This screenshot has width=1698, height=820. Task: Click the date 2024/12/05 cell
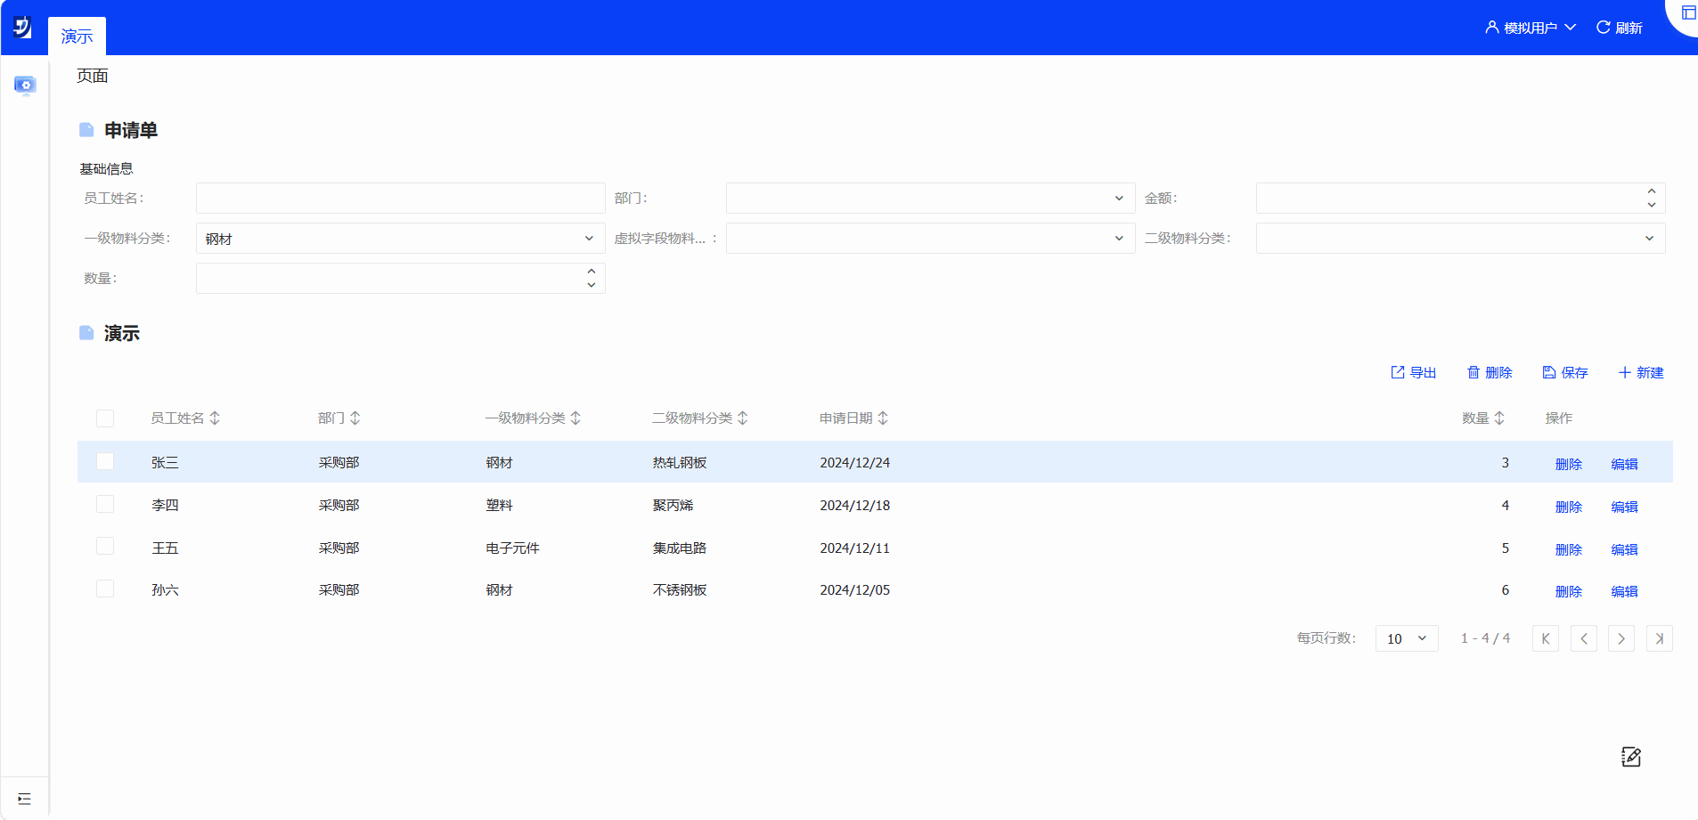(855, 590)
